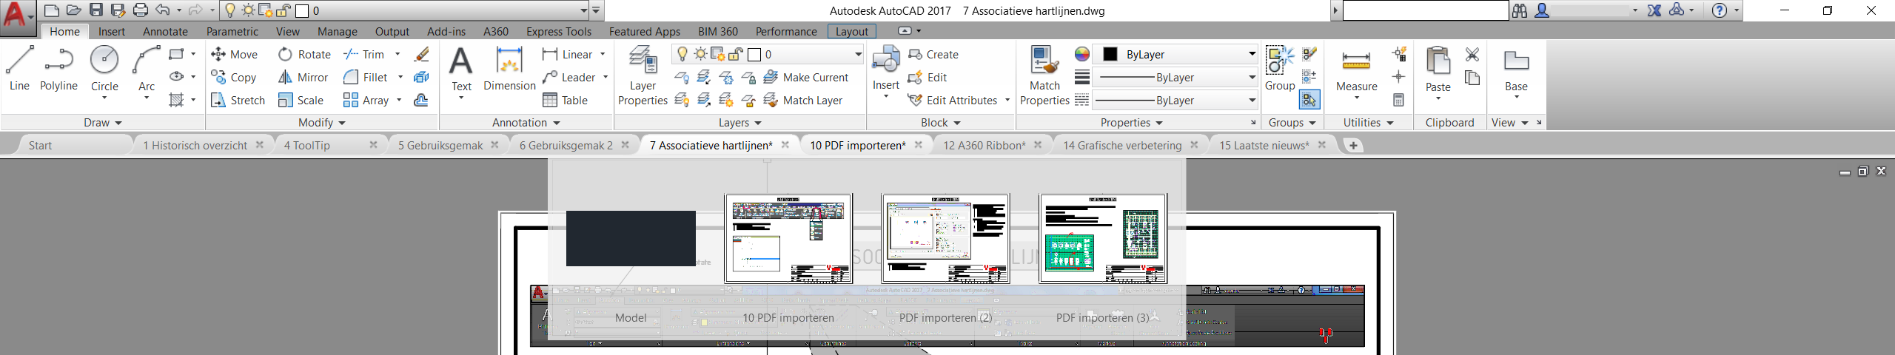This screenshot has width=1895, height=355.
Task: Click Edit Attributes
Action: (x=953, y=101)
